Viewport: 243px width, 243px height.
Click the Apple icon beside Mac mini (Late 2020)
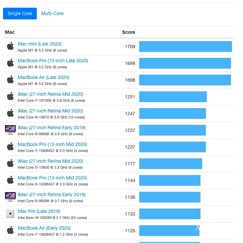tap(10, 46)
